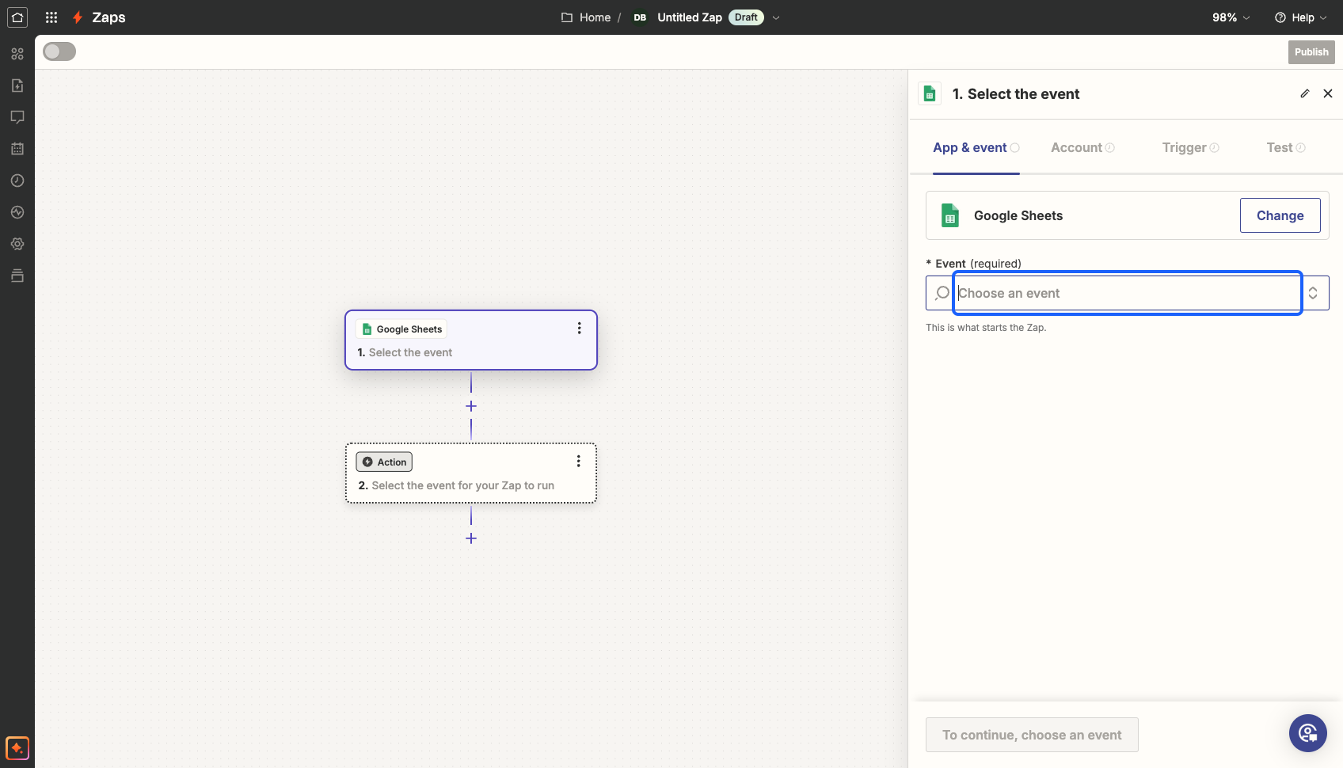Click the Google Sheets icon in panel header
Viewport: 1343px width, 768px height.
[930, 93]
